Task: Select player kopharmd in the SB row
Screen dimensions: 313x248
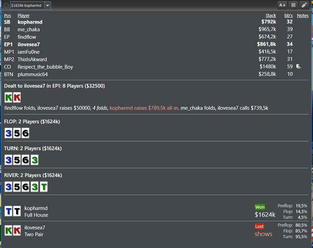Action: coord(30,21)
